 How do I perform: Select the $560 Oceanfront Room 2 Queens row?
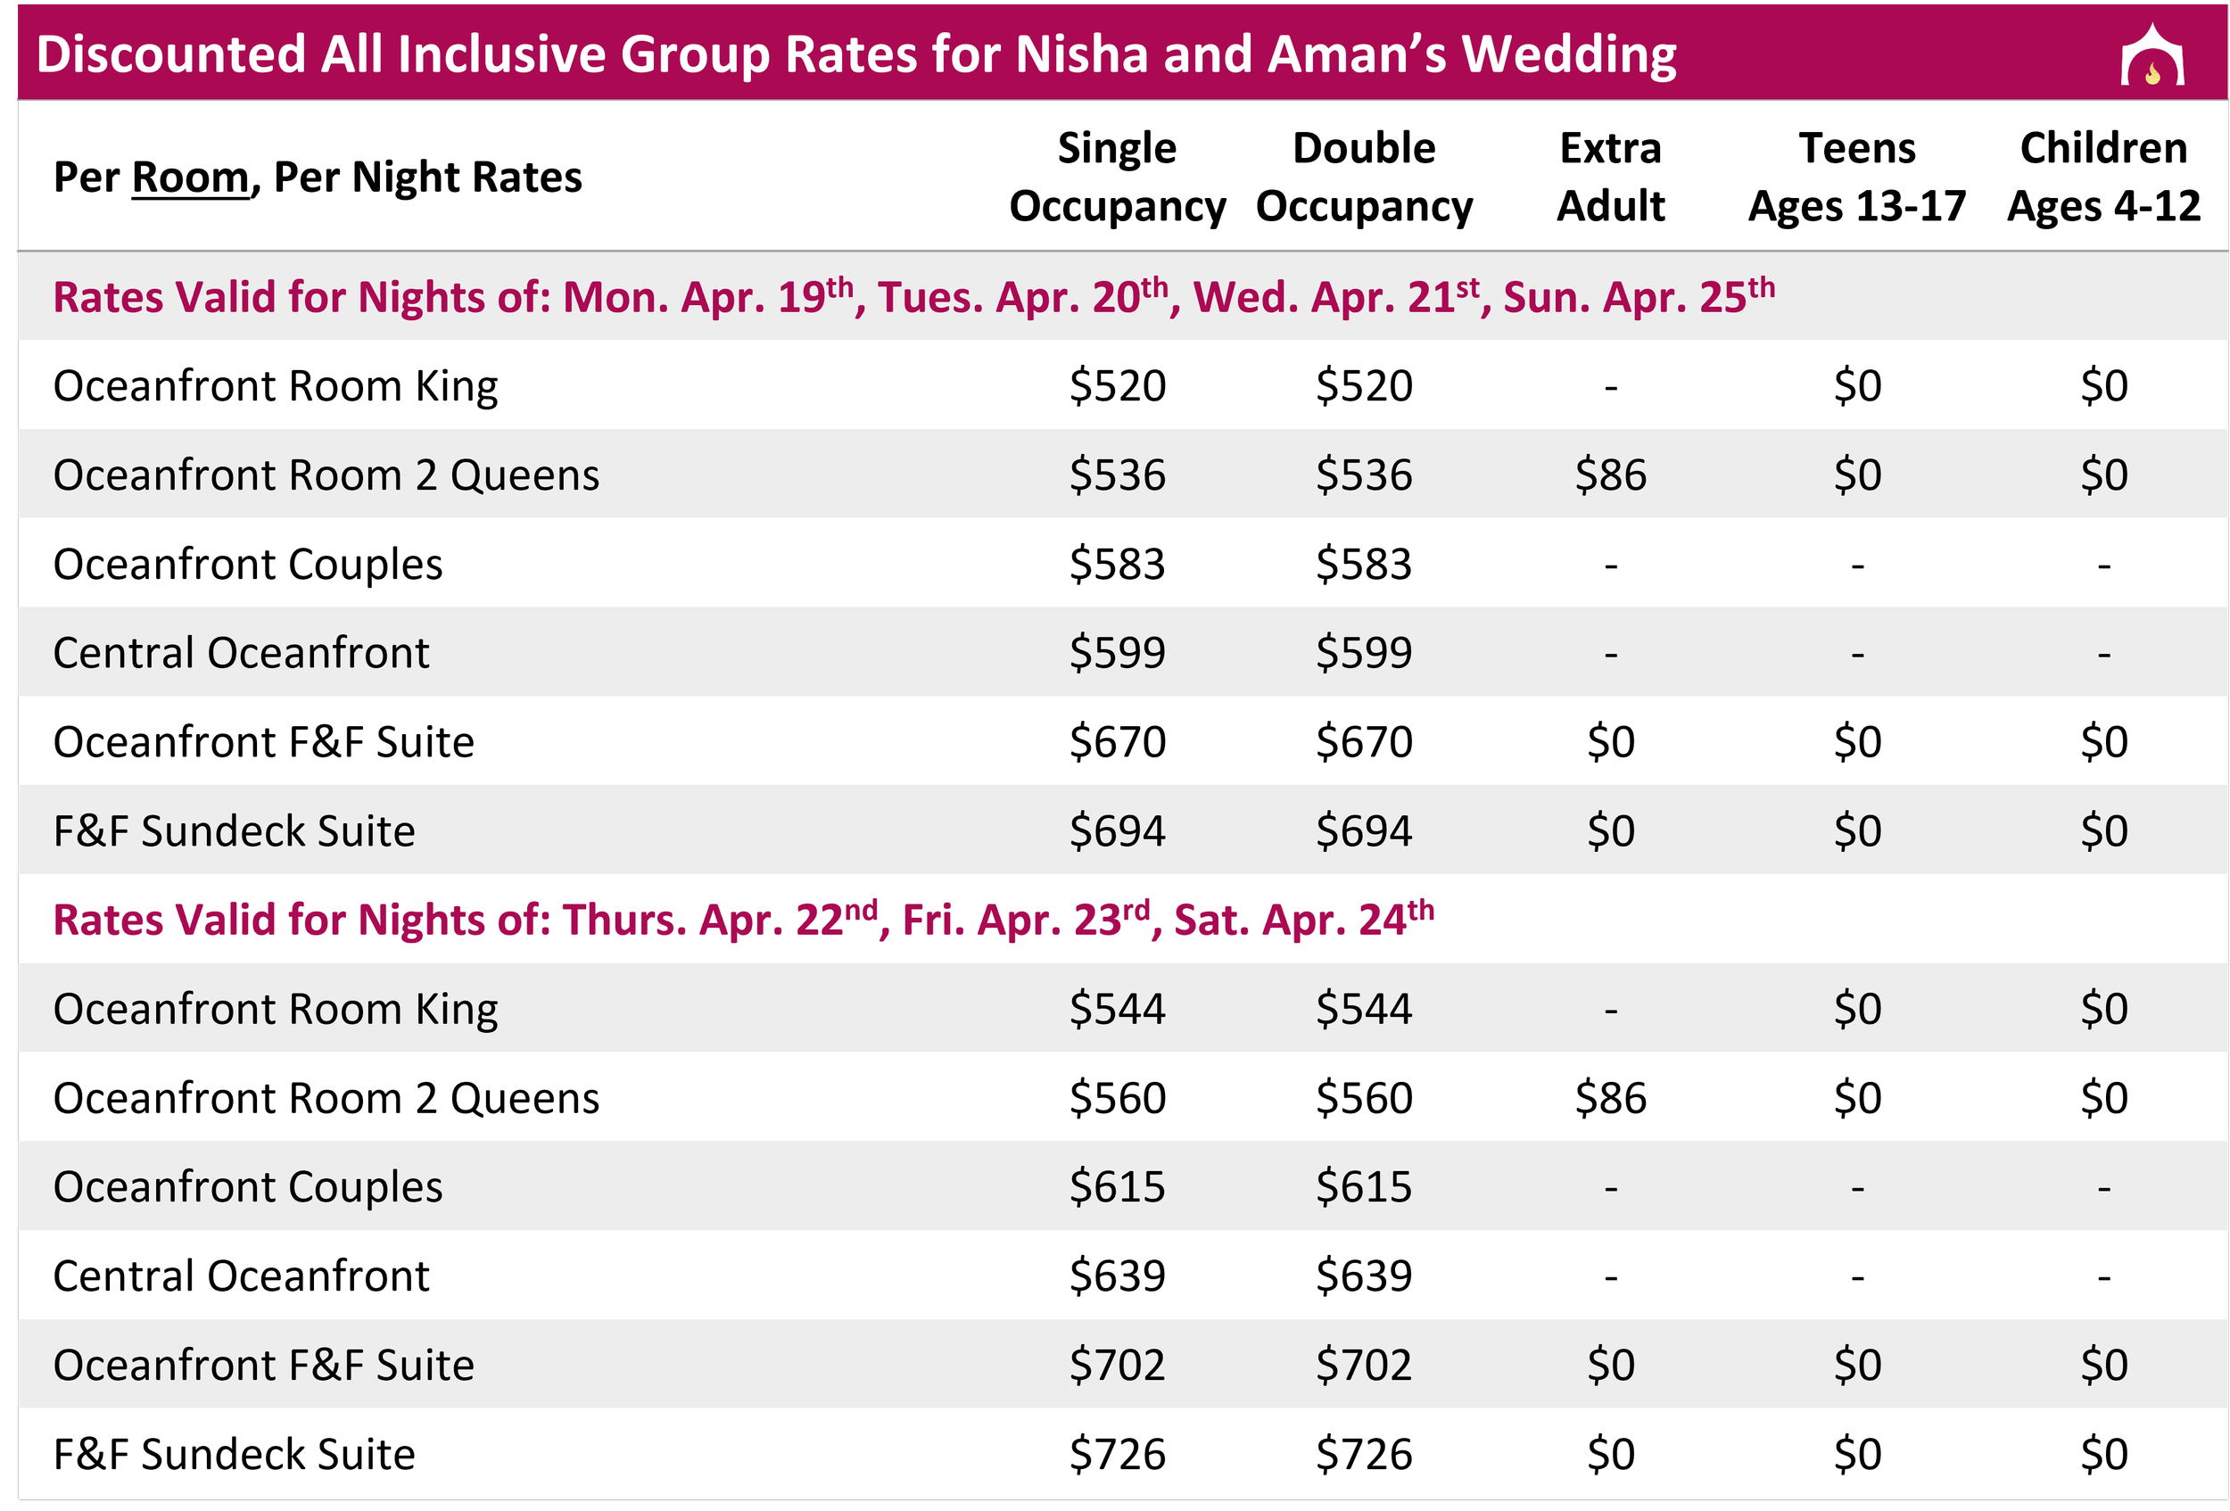(1123, 1097)
